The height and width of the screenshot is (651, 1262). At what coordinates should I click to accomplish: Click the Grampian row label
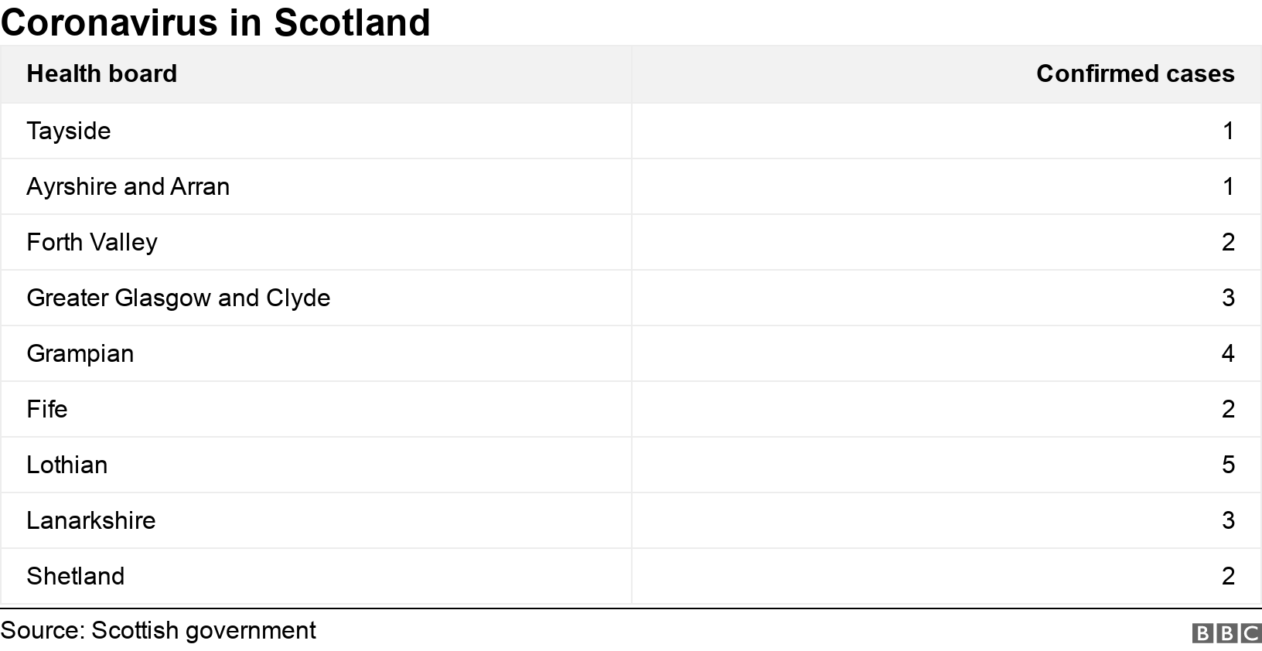pyautogui.click(x=80, y=353)
